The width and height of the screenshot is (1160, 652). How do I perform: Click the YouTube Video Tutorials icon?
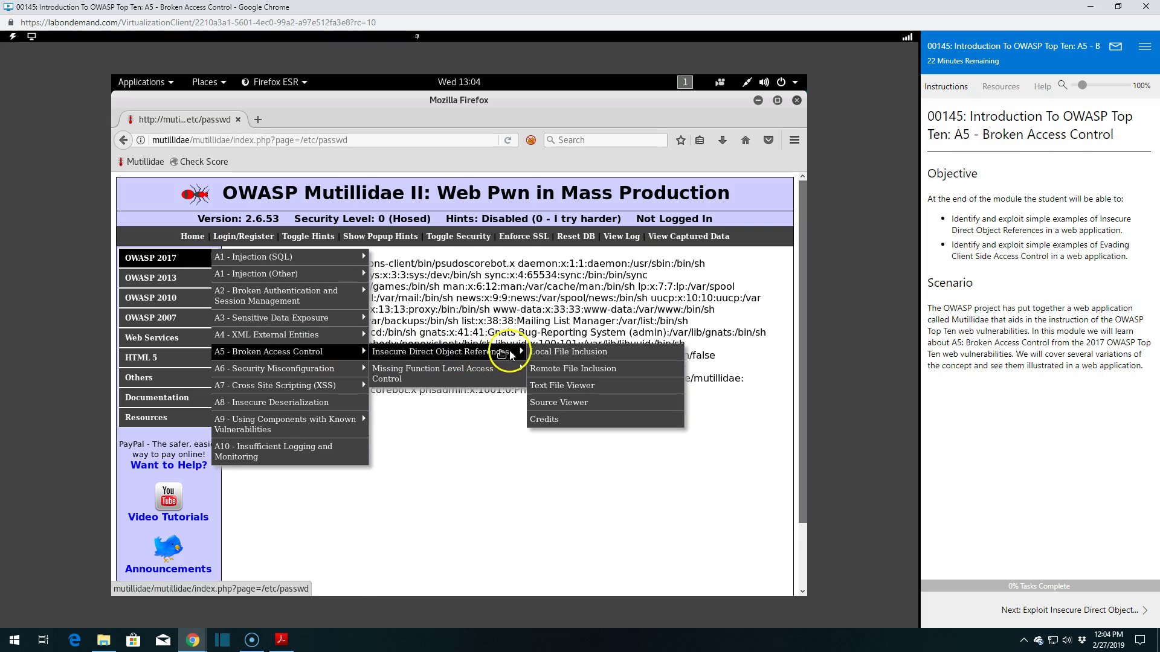(169, 496)
